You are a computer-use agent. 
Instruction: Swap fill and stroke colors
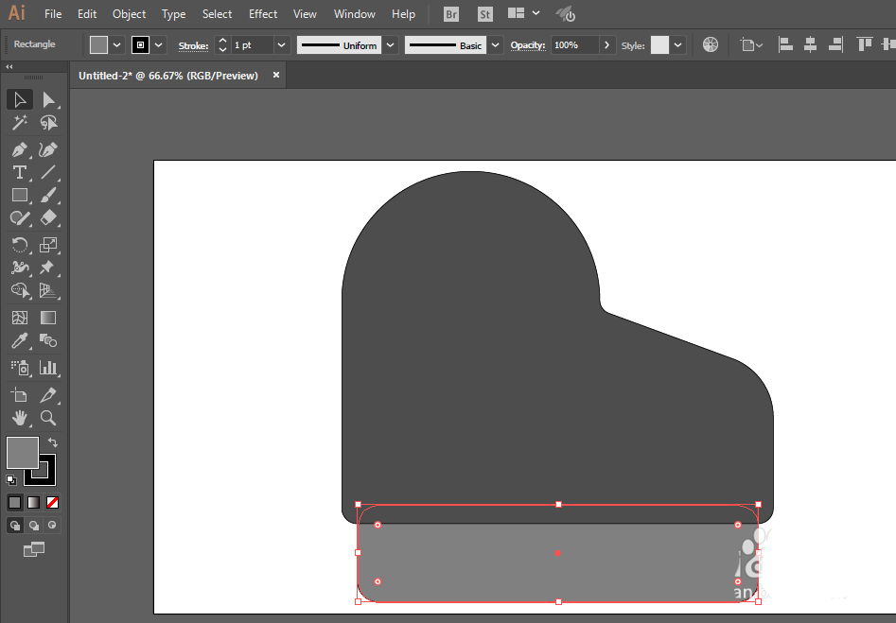tap(53, 442)
